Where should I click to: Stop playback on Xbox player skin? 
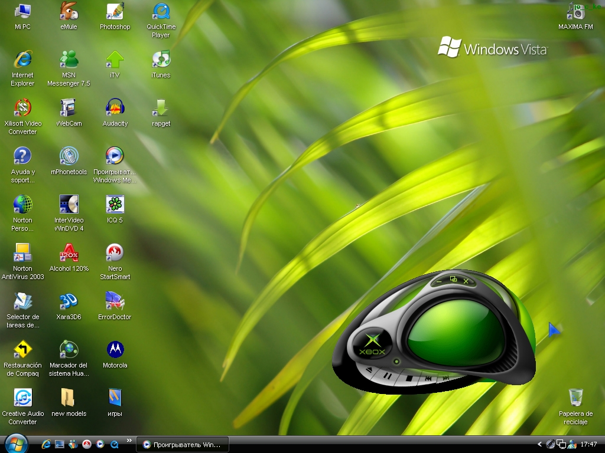[409, 379]
